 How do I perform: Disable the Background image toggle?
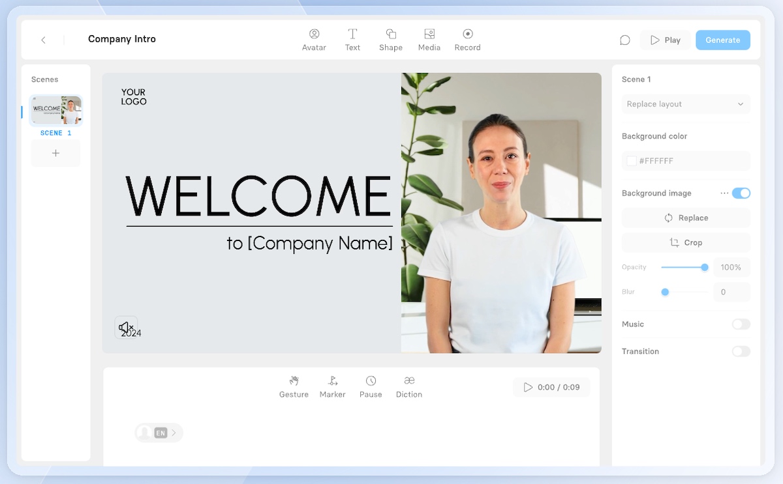click(x=741, y=193)
